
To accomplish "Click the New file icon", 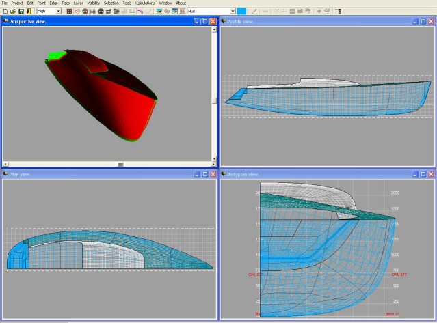I will click(x=4, y=12).
